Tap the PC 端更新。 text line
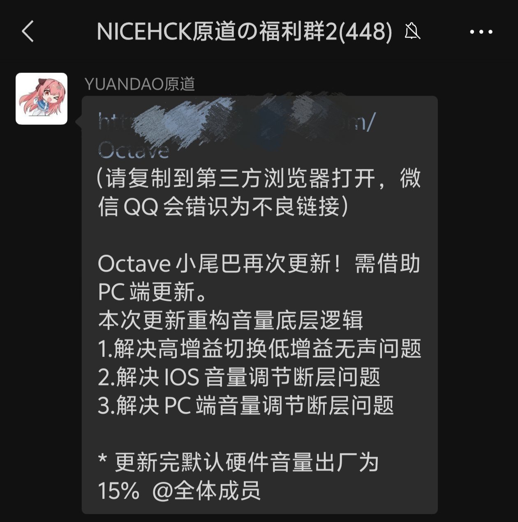This screenshot has width=518, height=522. (x=153, y=292)
